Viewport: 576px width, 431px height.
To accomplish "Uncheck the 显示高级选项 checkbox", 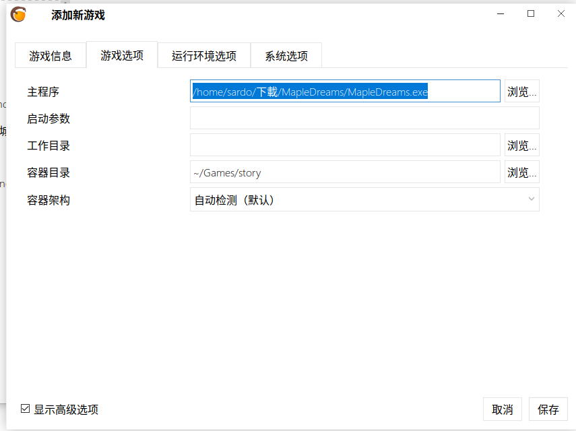I will tap(24, 409).
